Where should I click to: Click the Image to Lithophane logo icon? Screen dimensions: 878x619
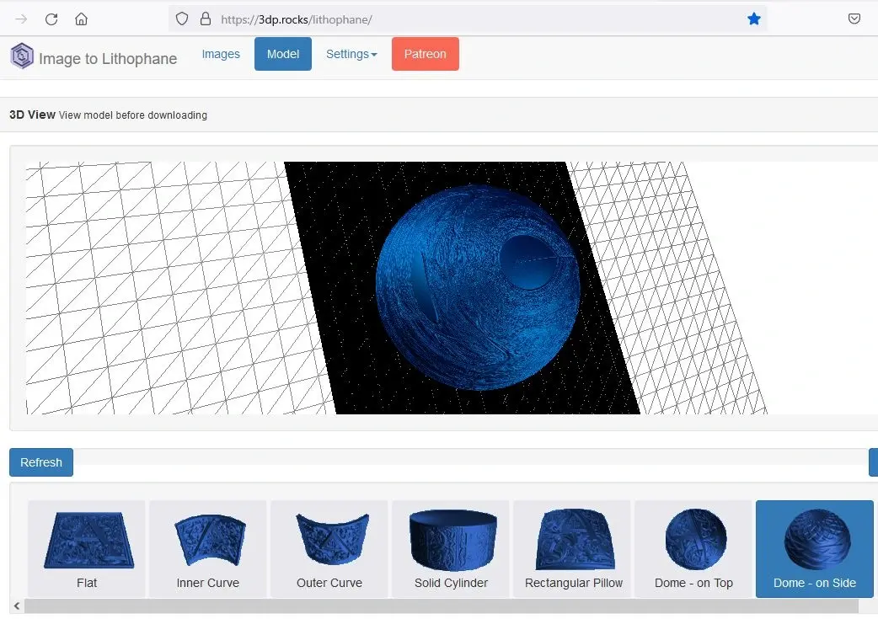coord(22,56)
